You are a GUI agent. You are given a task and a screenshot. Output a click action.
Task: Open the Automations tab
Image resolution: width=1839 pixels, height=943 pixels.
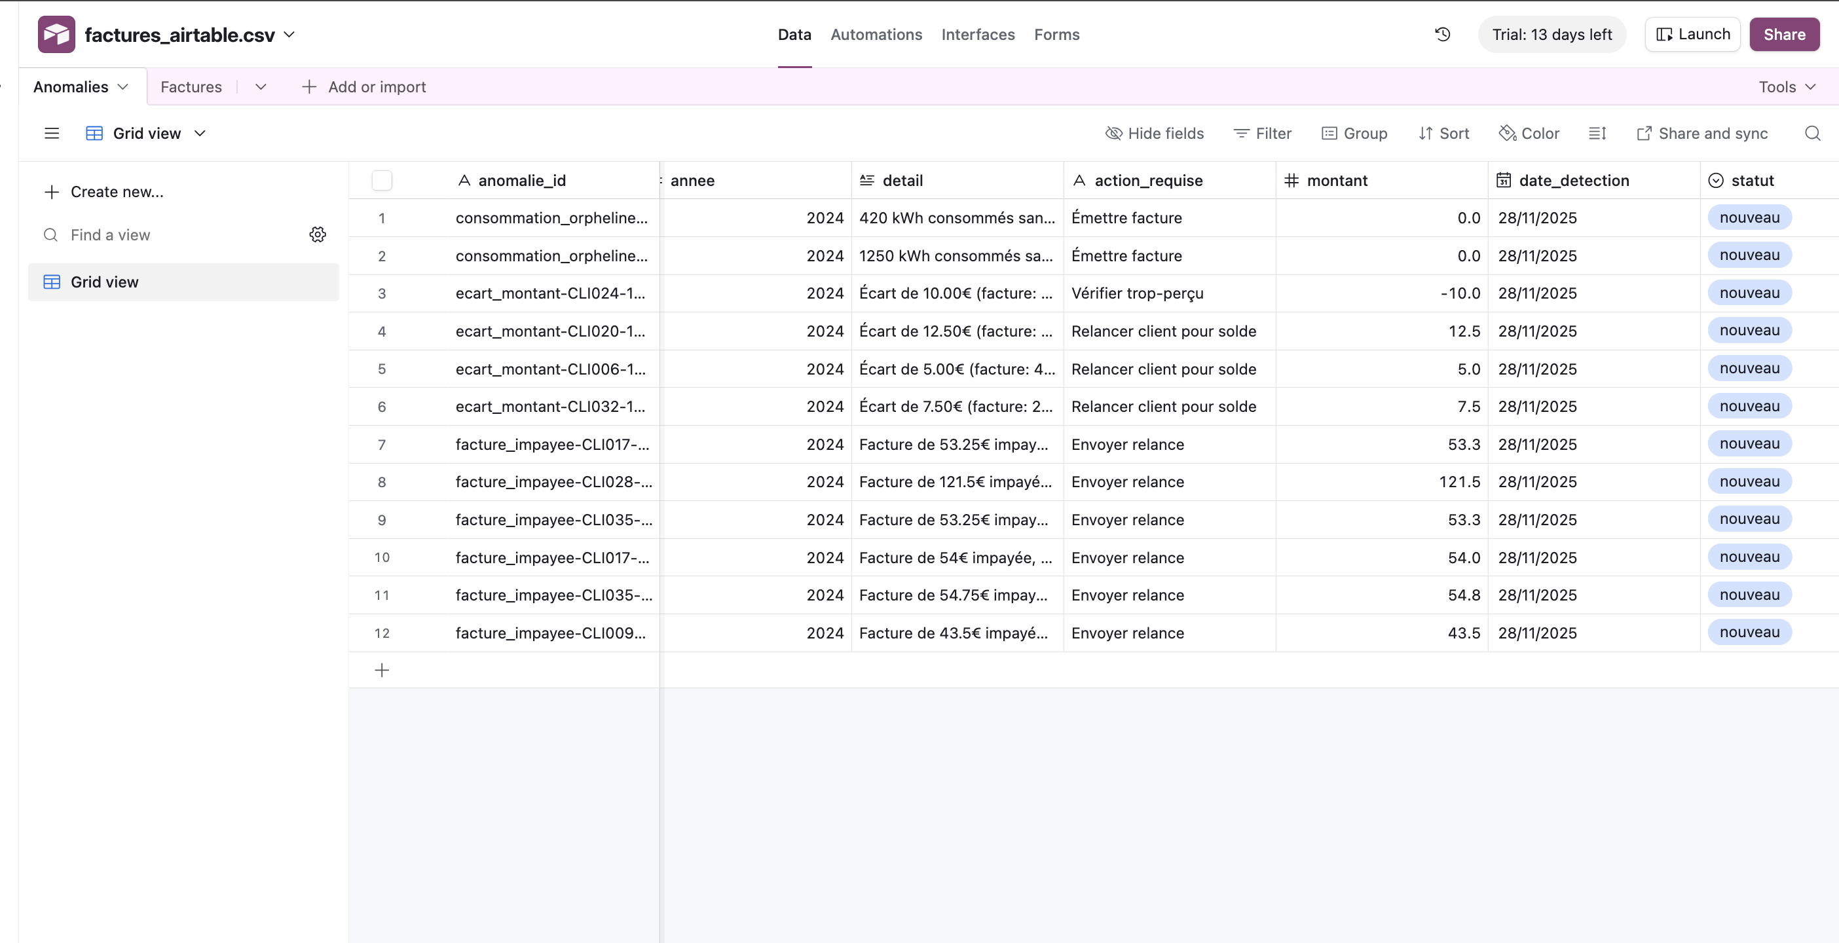click(x=876, y=34)
